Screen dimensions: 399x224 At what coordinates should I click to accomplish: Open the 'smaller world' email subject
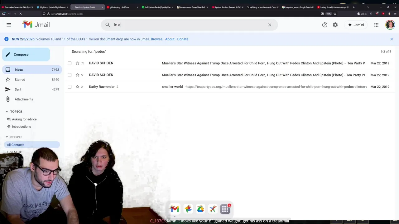coord(172,87)
